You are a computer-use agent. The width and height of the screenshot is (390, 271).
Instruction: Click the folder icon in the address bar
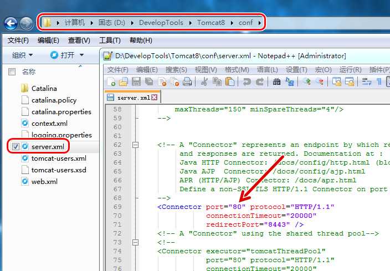[47, 23]
